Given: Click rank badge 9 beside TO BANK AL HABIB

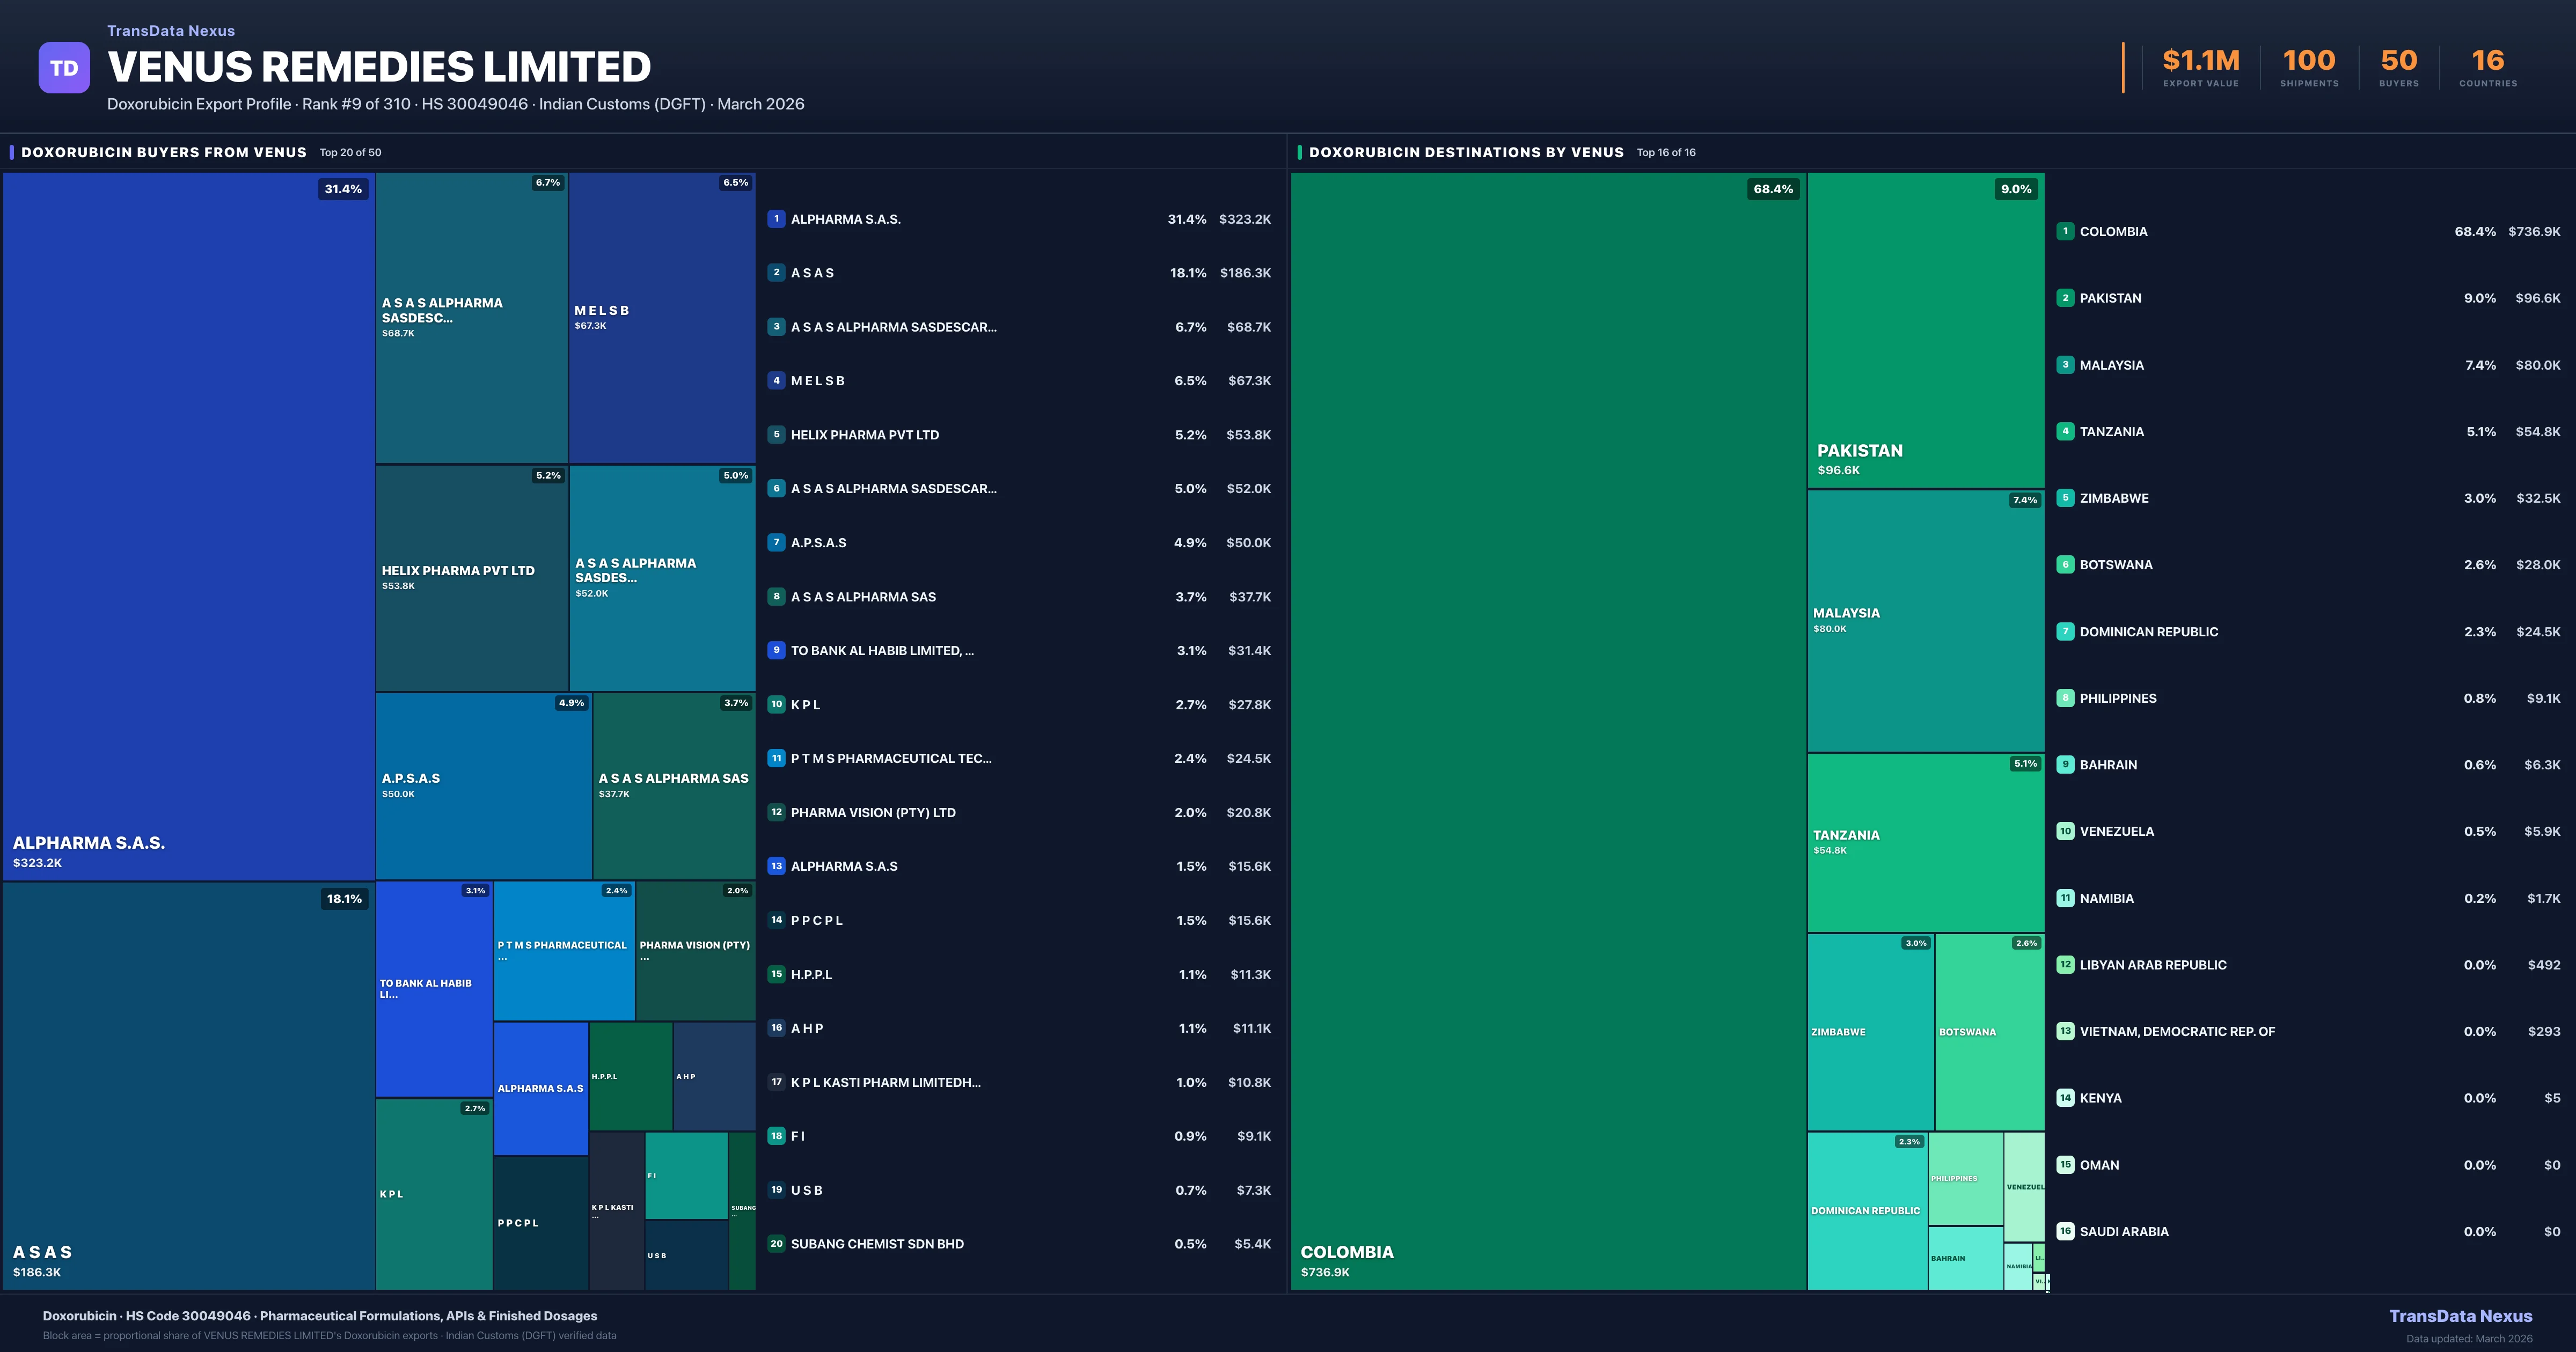Looking at the screenshot, I should click(776, 650).
